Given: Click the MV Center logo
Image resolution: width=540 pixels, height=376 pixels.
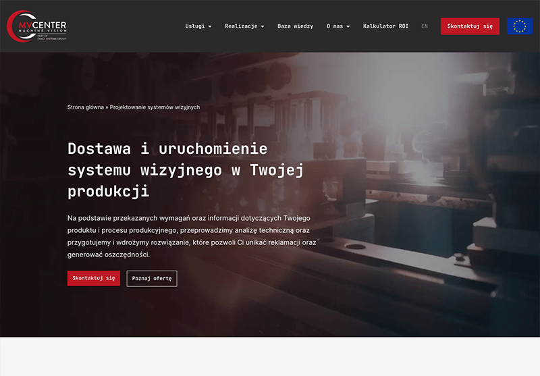Looking at the screenshot, I should [x=36, y=26].
